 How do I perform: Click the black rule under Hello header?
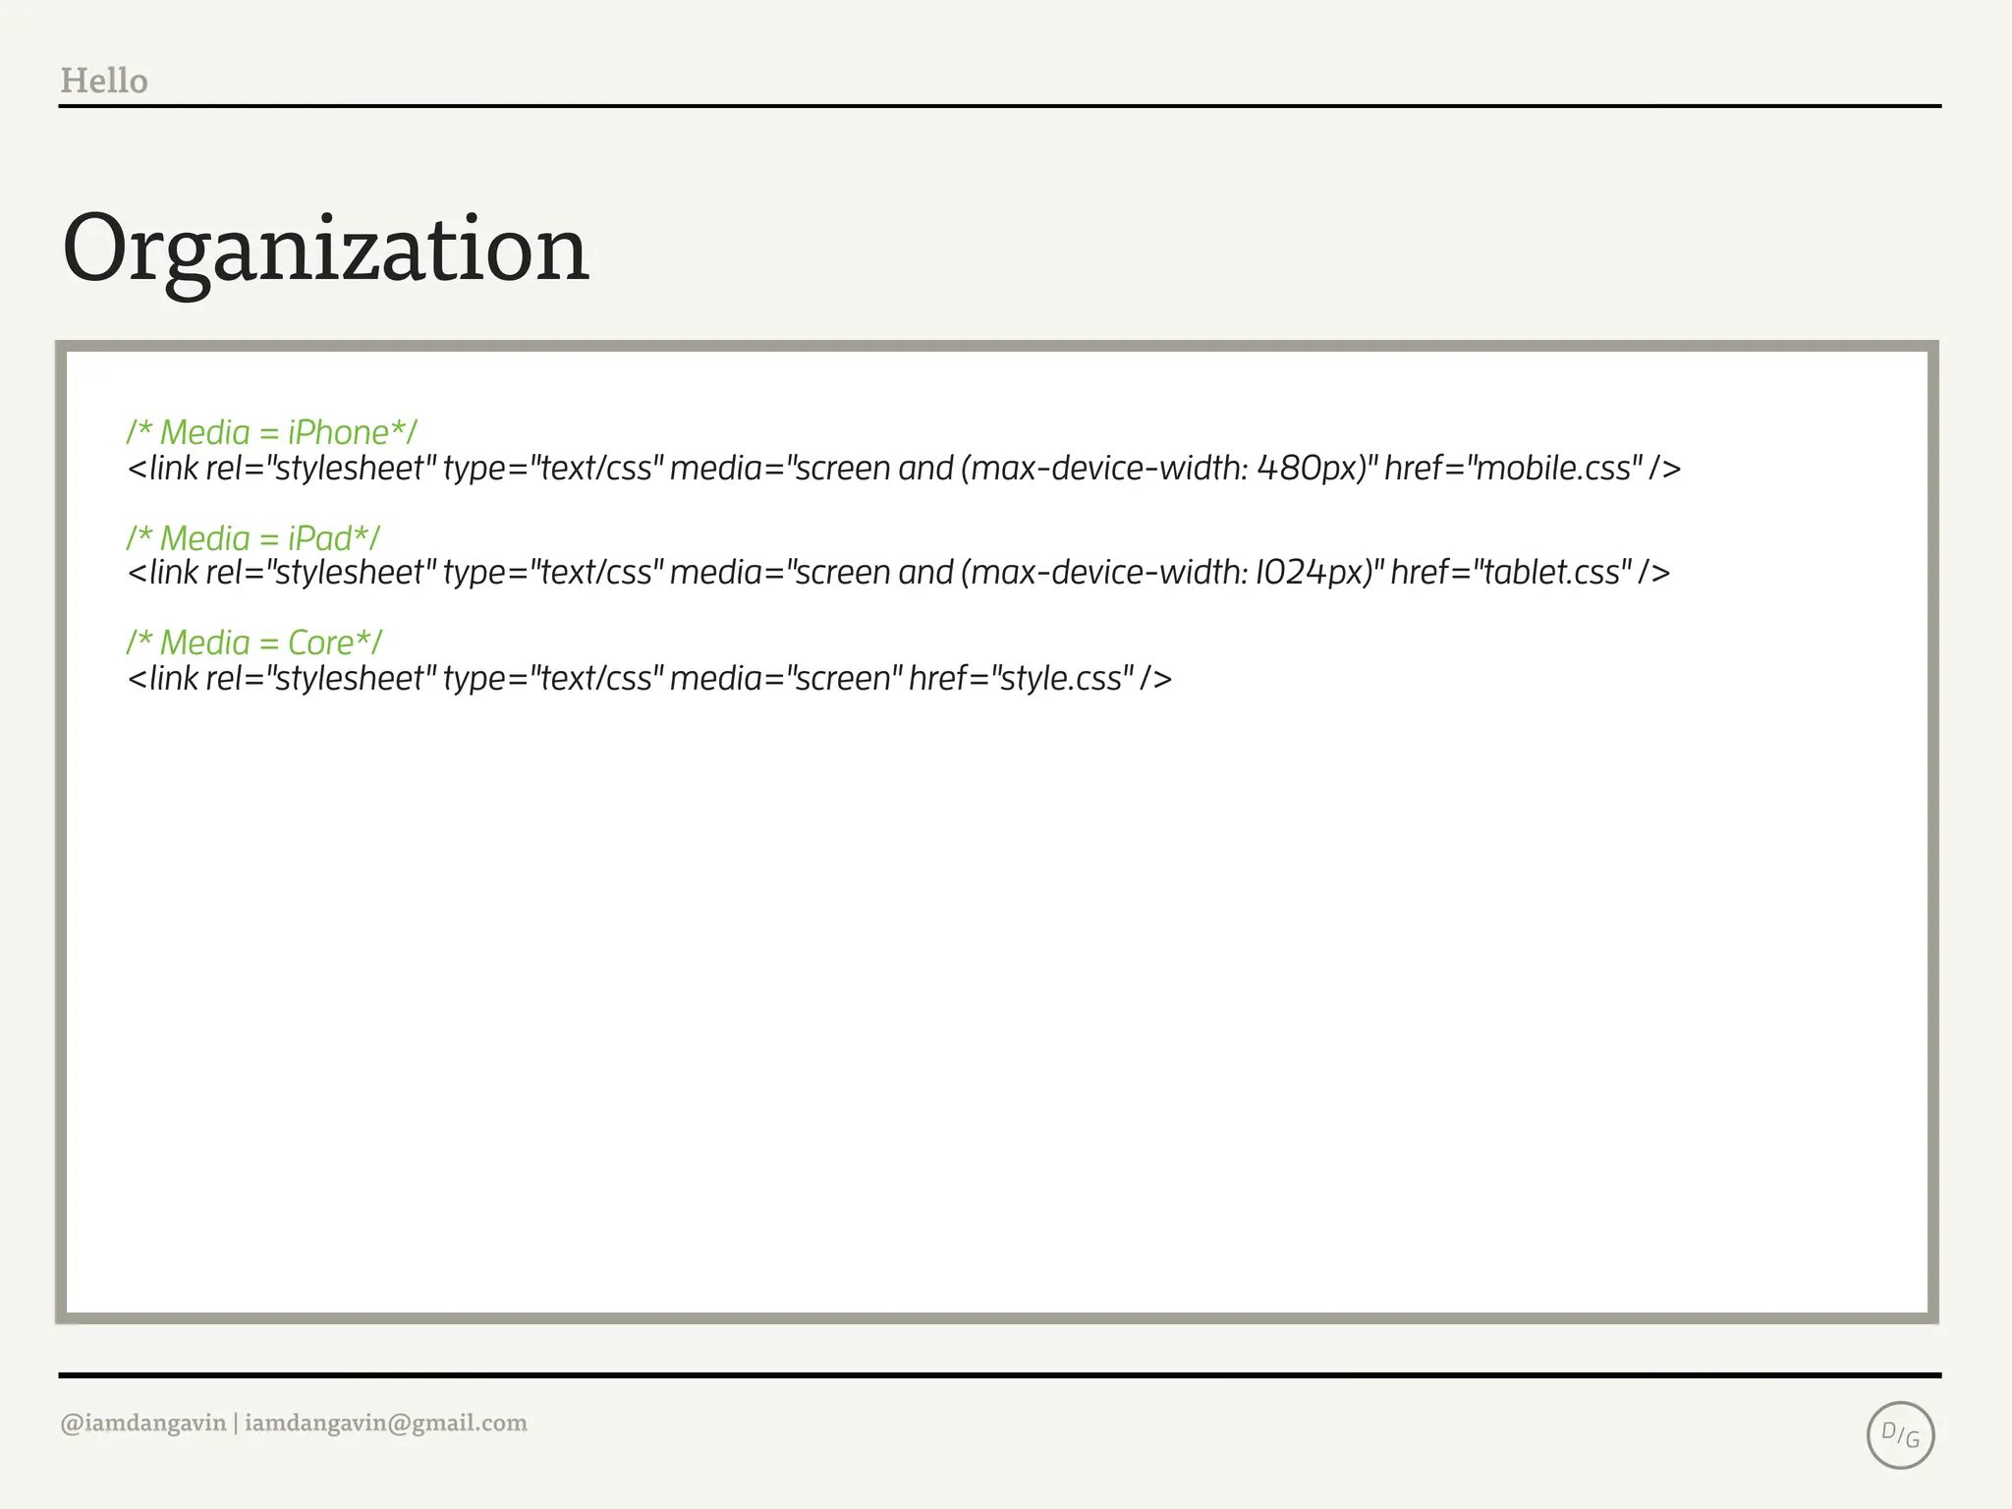pyautogui.click(x=999, y=106)
